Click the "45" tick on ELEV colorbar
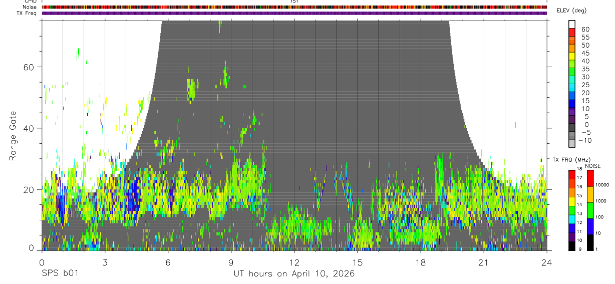Image resolution: width=615 pixels, height=284 pixels. click(x=585, y=53)
